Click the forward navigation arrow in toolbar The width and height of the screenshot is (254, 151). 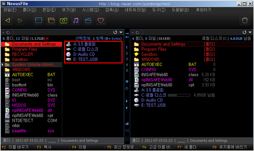coord(20,21)
